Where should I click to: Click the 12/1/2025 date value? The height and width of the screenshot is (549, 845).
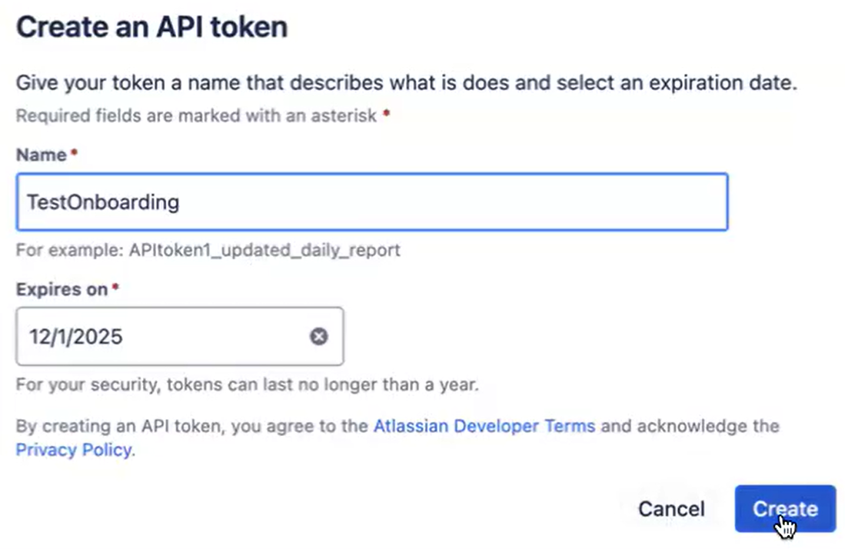point(75,337)
